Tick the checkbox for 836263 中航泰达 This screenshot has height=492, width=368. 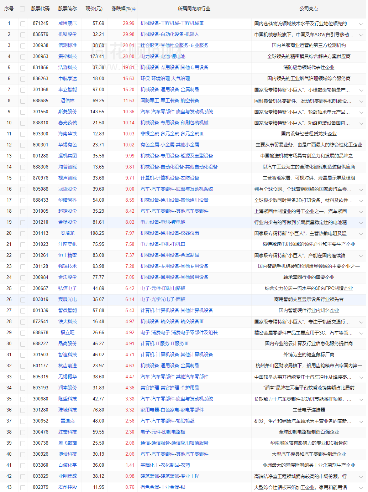point(23,79)
